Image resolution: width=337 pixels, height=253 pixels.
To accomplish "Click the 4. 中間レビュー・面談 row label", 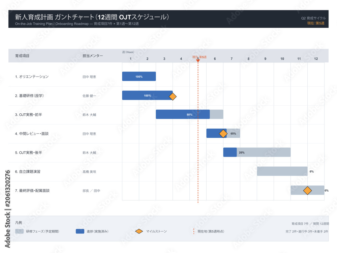I will 32,134.
